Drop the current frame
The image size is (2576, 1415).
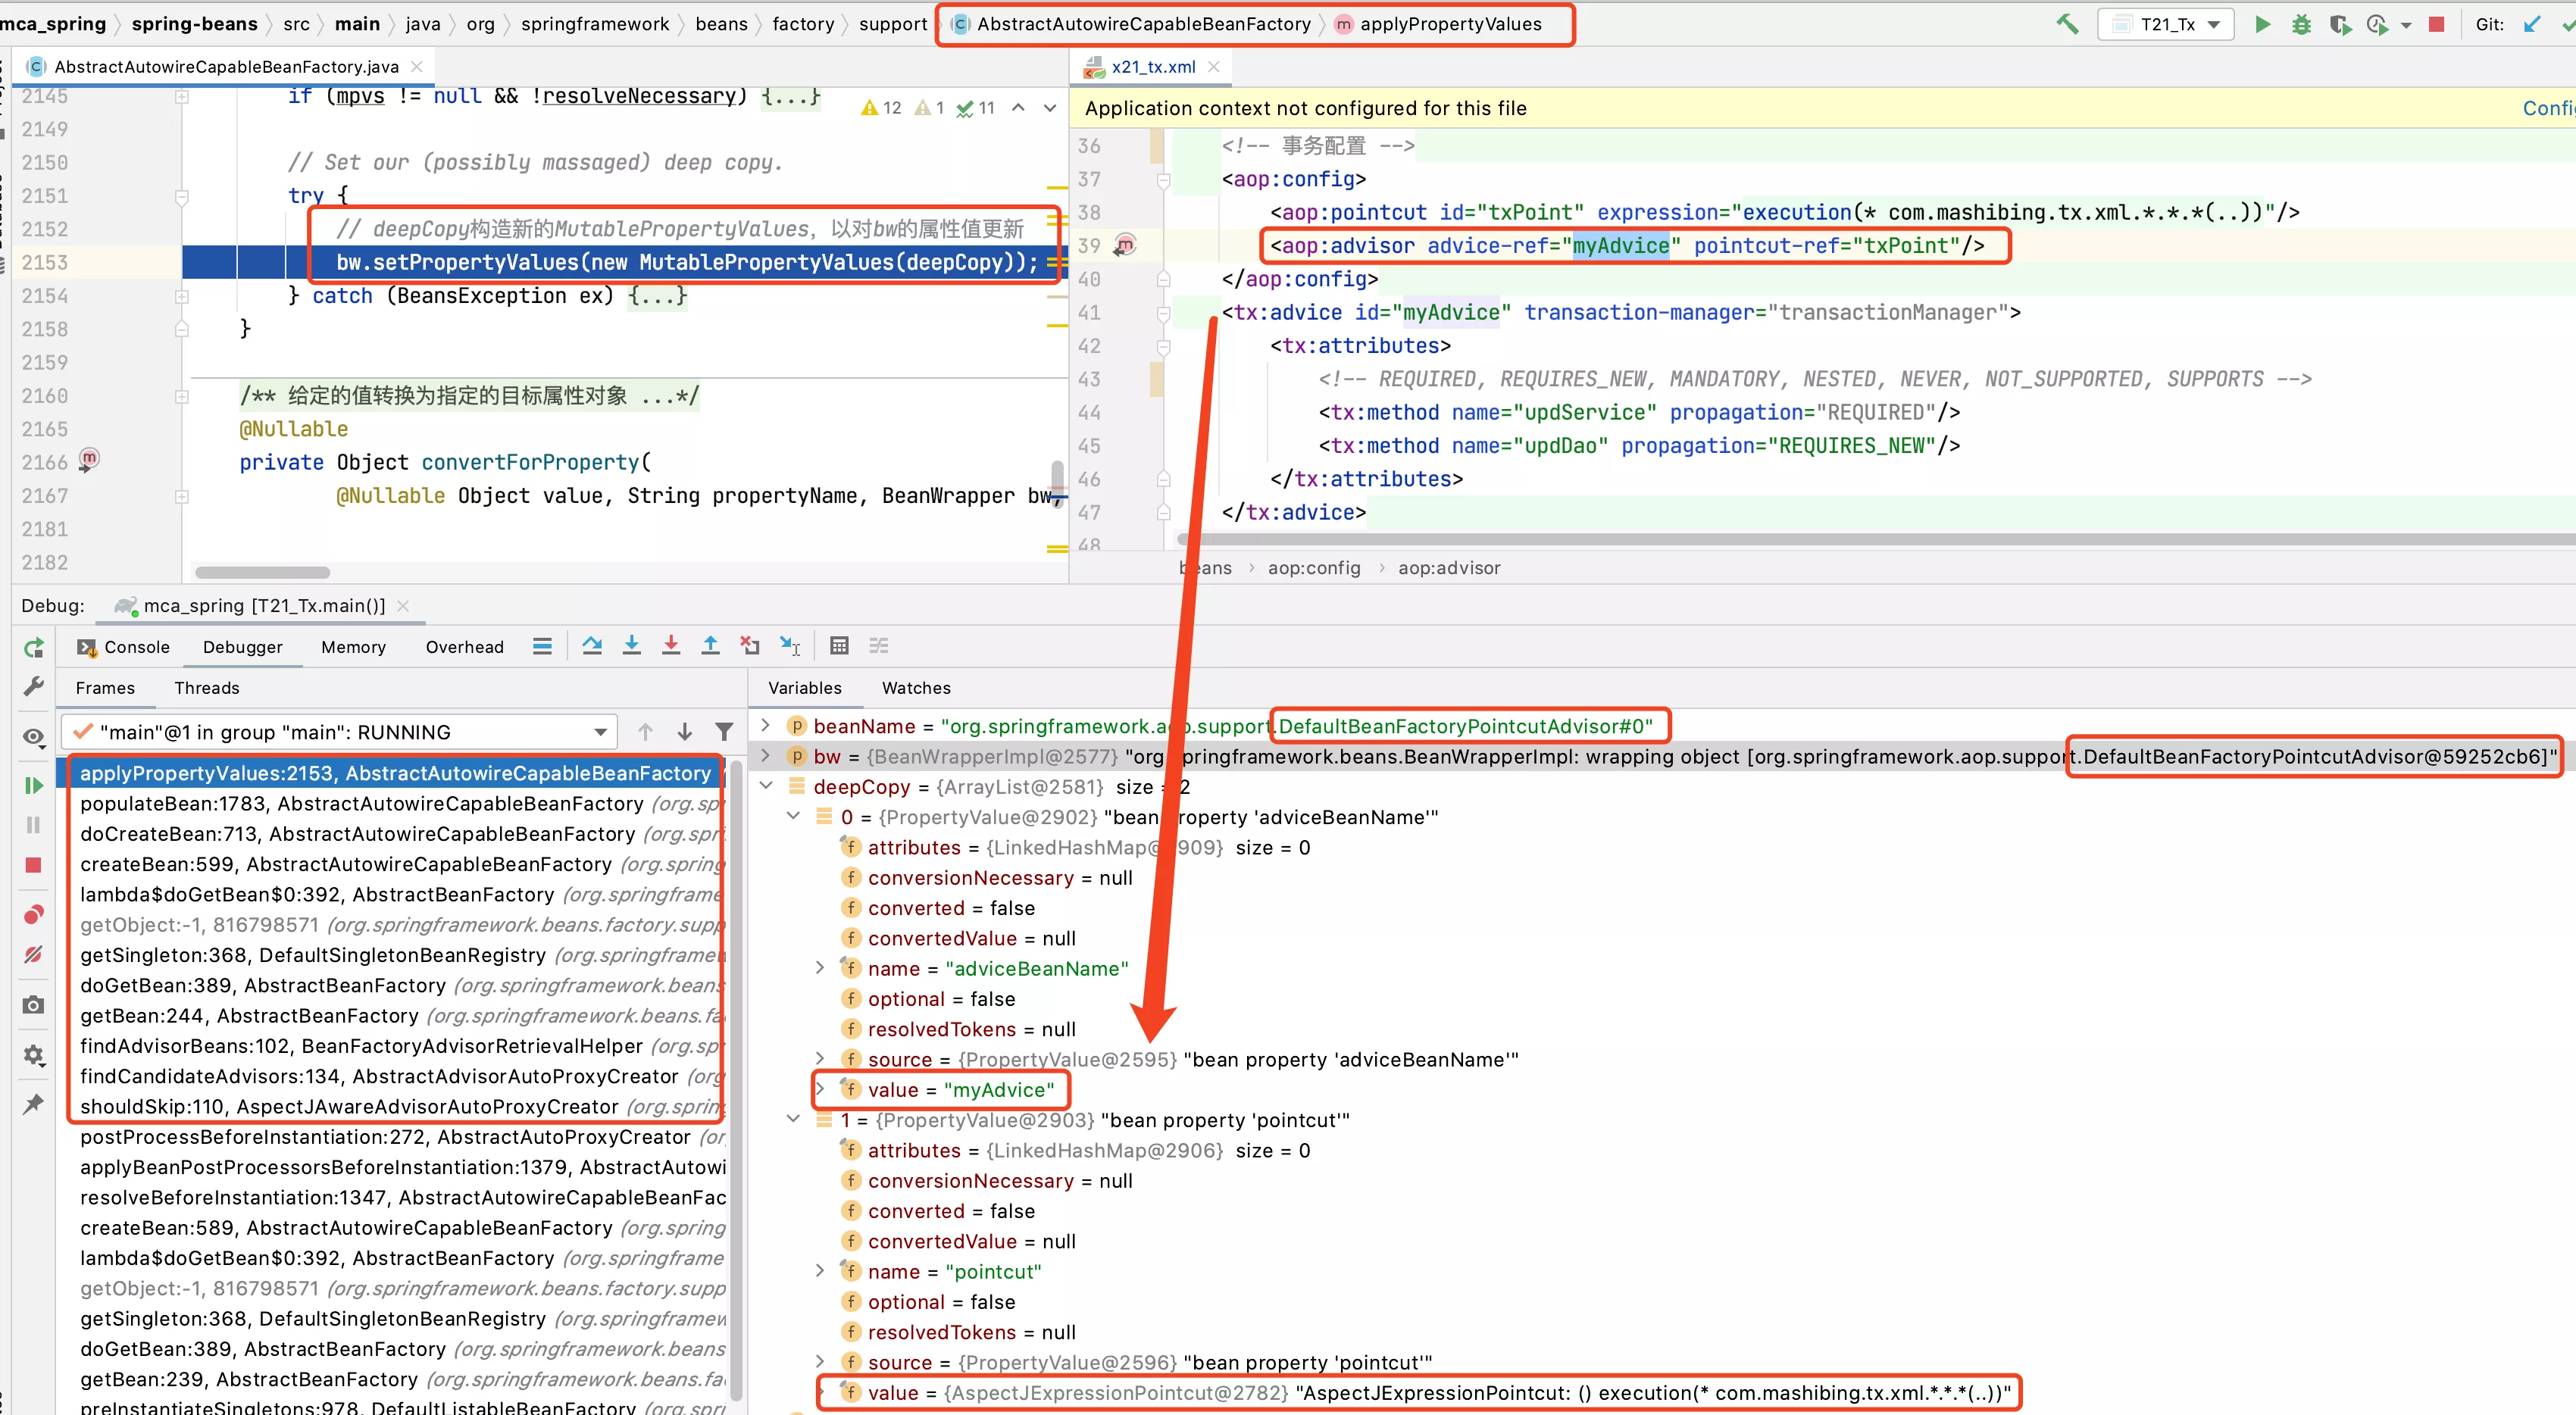click(750, 646)
